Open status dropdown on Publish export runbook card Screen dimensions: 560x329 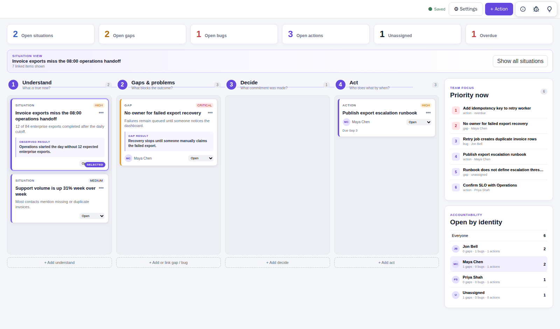coord(419,122)
